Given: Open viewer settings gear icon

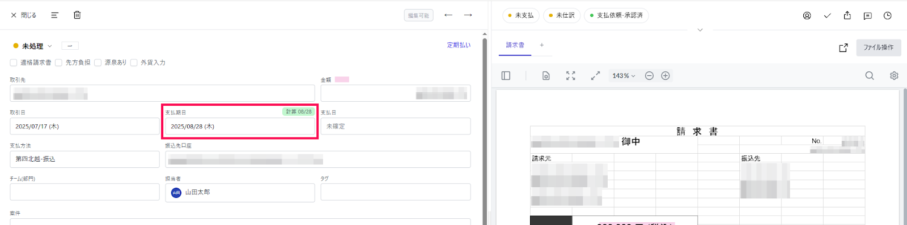Looking at the screenshot, I should [894, 76].
